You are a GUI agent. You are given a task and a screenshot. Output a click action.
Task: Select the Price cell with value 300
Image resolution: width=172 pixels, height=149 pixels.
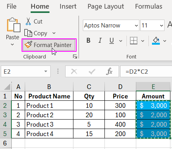[120, 105]
